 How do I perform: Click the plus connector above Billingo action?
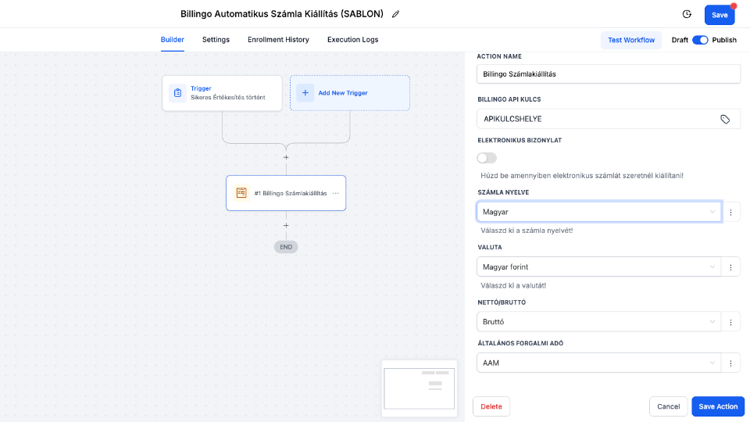[x=286, y=157]
